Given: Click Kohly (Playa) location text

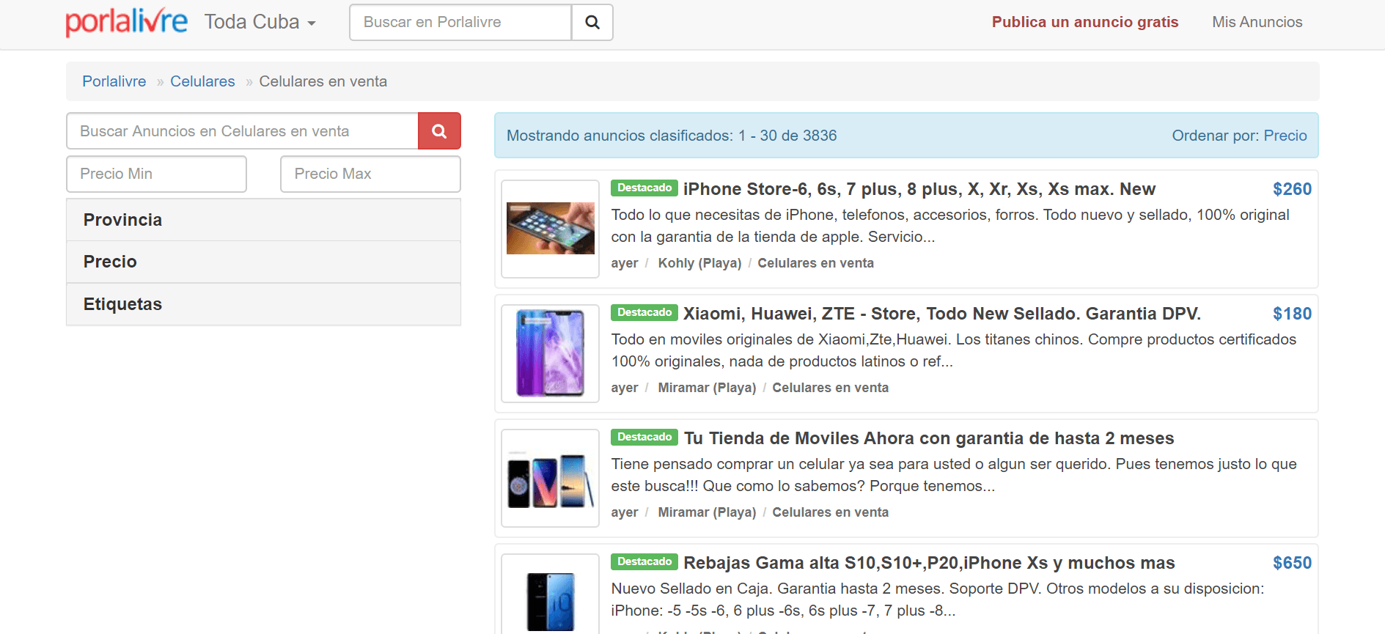Looking at the screenshot, I should coord(699,263).
